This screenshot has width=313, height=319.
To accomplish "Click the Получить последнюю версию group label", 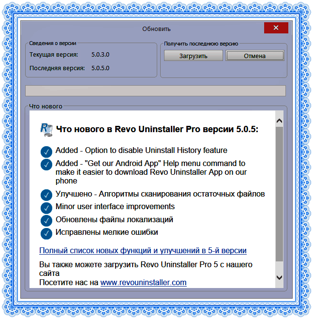I will click(x=201, y=44).
